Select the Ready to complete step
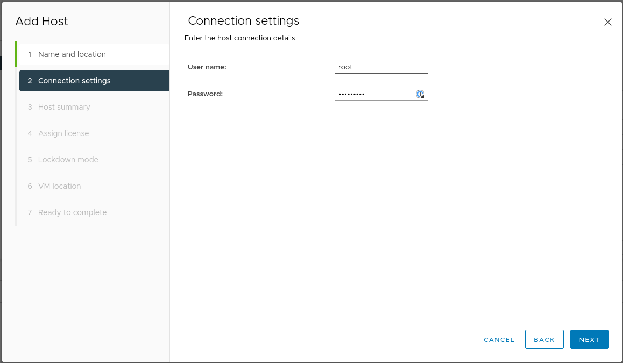Image resolution: width=623 pixels, height=363 pixels. [72, 212]
